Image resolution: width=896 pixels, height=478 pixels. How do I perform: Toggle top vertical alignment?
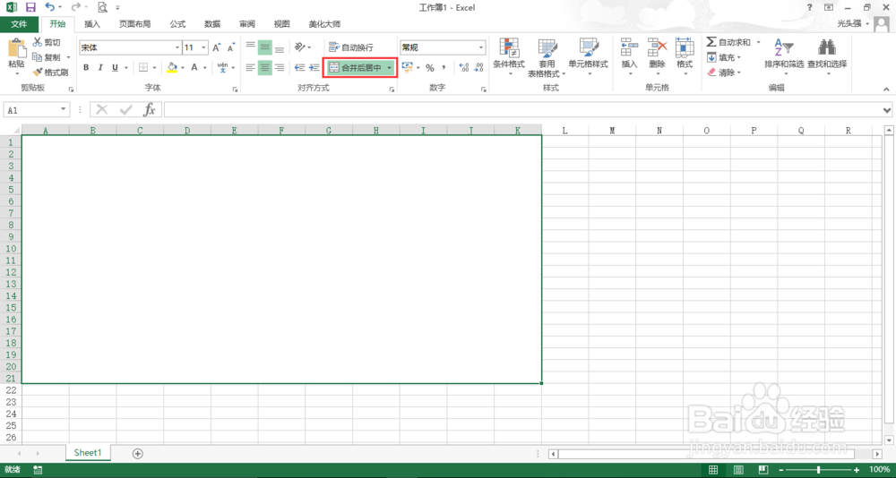(250, 47)
